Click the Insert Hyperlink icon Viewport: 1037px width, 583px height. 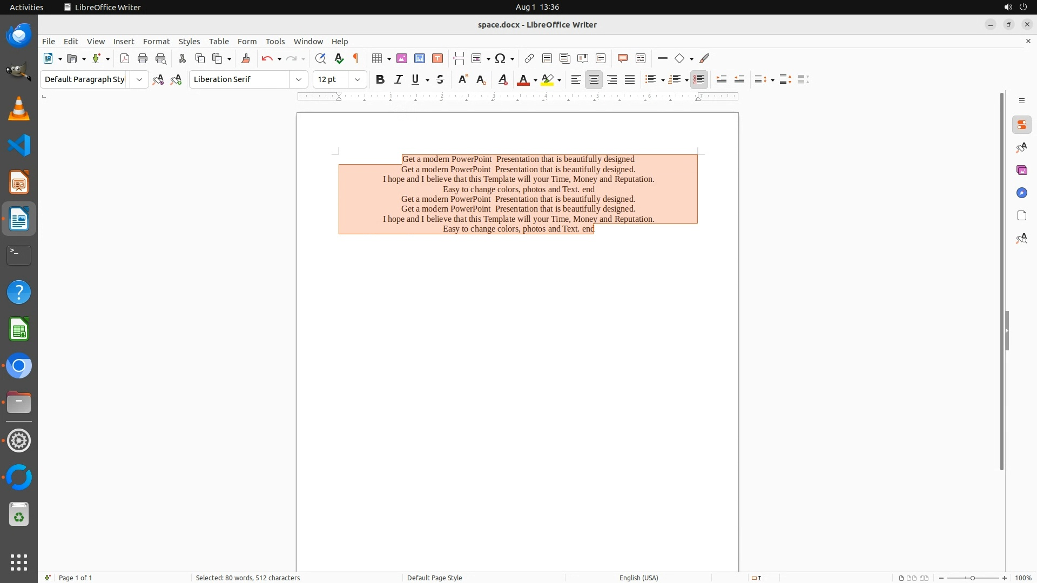coord(529,58)
